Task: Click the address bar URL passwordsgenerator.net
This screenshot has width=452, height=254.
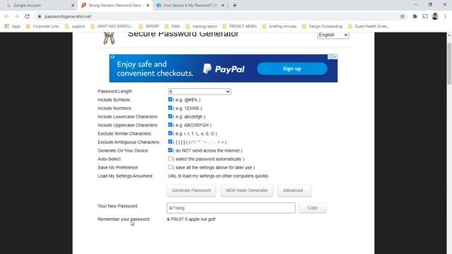Action: point(68,16)
